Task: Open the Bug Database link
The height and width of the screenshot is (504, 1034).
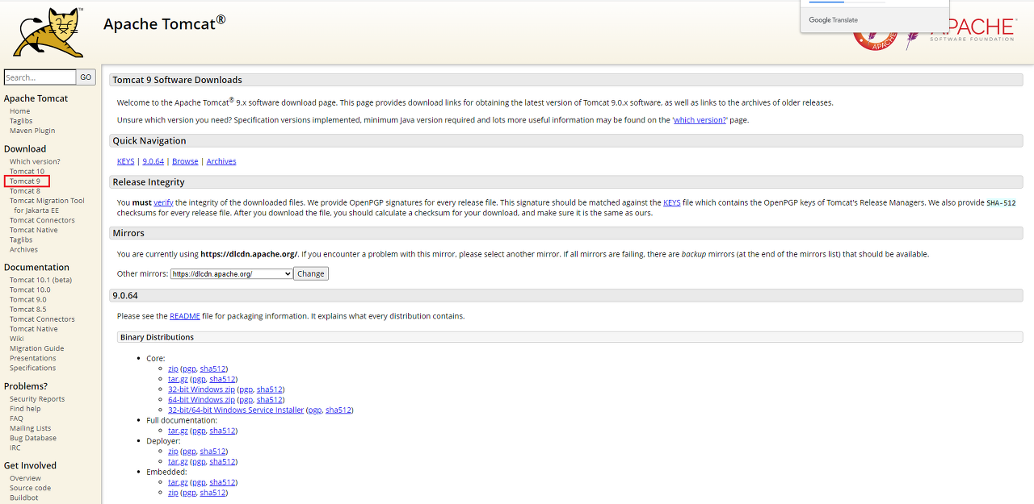Action: 33,438
